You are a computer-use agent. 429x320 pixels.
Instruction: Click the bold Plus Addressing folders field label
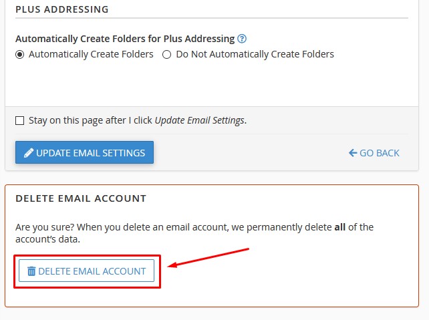tap(124, 39)
